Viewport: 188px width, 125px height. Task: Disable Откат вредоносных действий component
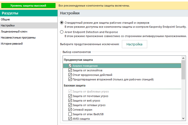pos(70,75)
